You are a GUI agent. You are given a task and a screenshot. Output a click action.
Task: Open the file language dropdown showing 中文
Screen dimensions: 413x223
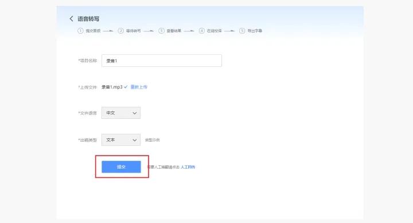[x=121, y=113]
